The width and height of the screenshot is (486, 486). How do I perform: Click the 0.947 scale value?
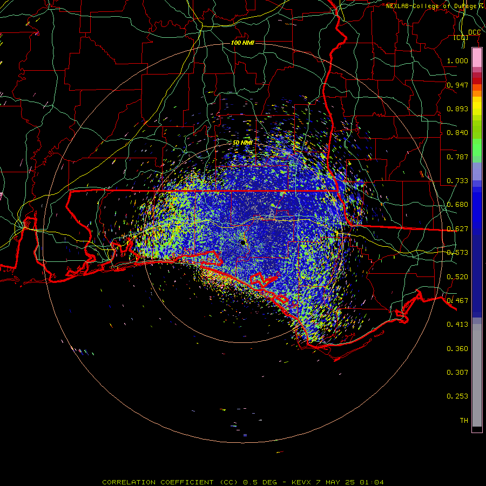click(457, 85)
